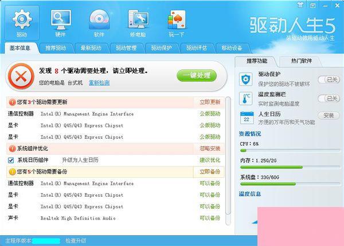Click the 驱动保护 shield icon
This screenshot has width=344, height=246.
[245, 79]
